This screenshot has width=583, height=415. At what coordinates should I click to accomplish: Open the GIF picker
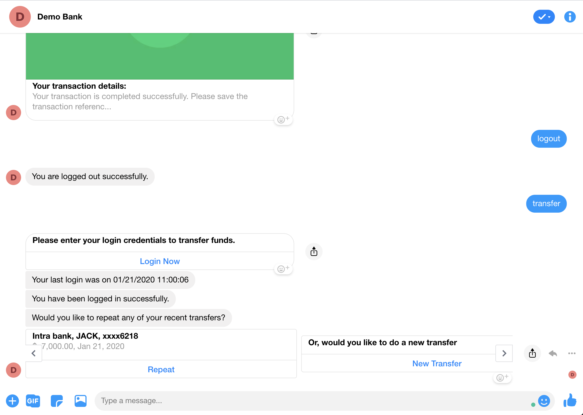click(x=33, y=401)
